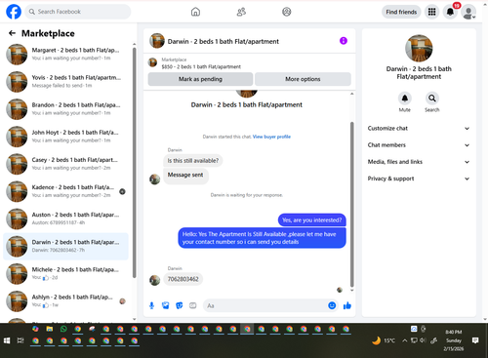Screen dimensions: 488x358
Task: Open the Groups icon in top bar
Action: click(287, 12)
